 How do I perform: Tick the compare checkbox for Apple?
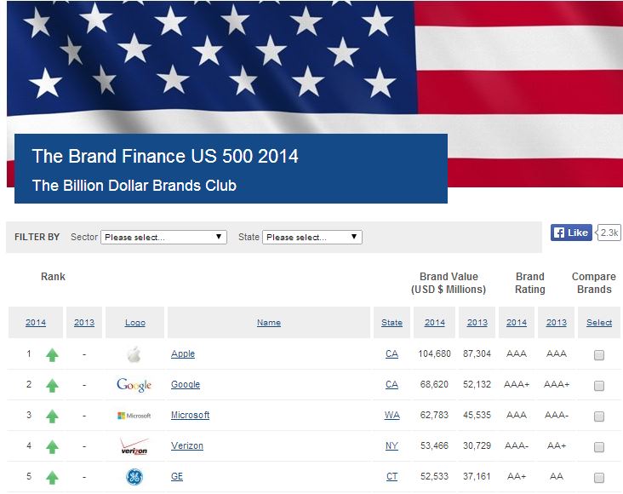[x=599, y=355]
